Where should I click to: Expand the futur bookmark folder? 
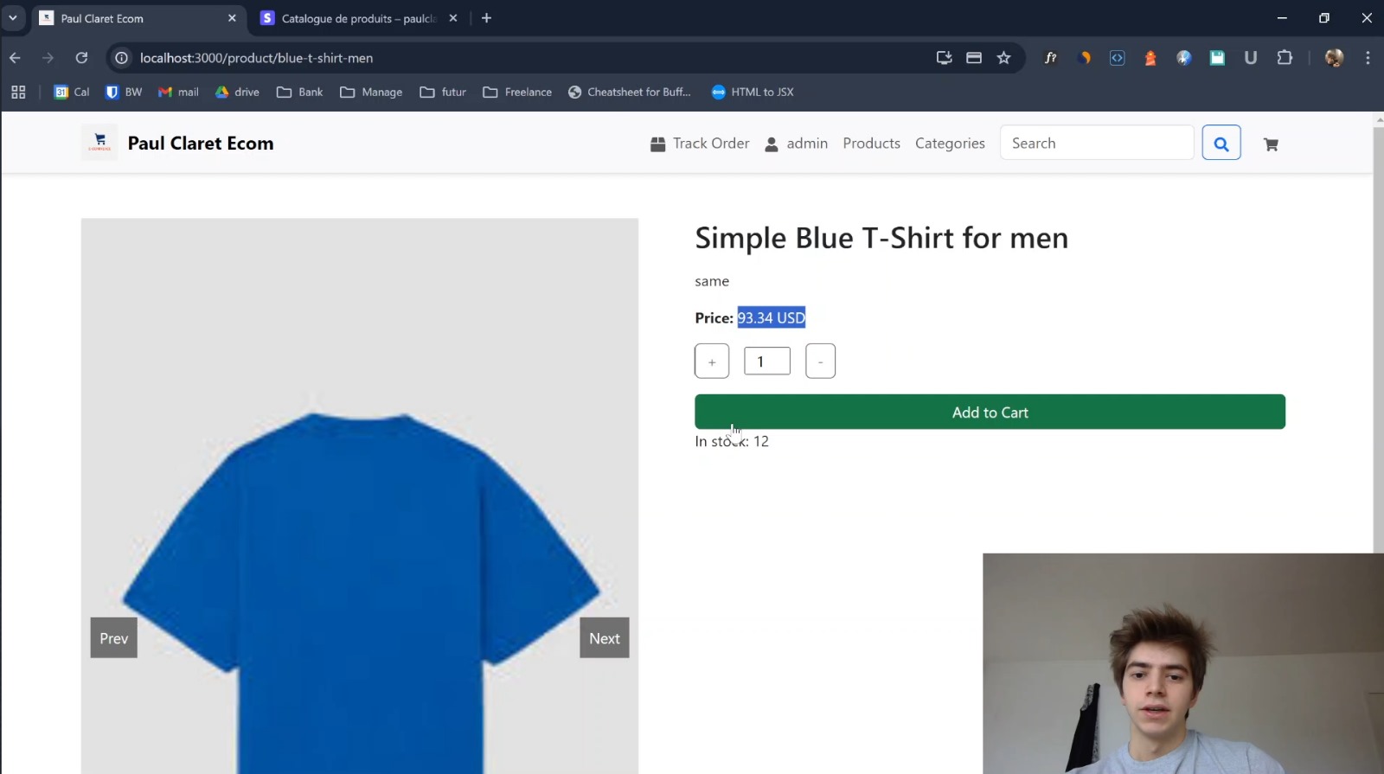coord(443,92)
